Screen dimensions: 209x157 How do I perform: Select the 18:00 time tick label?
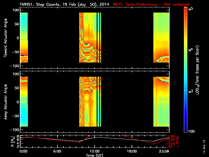tap(132, 152)
